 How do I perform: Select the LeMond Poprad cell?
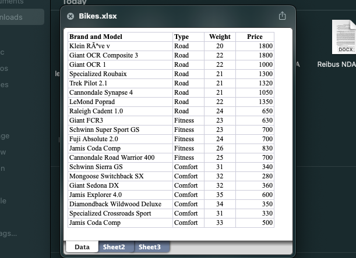tap(121, 102)
